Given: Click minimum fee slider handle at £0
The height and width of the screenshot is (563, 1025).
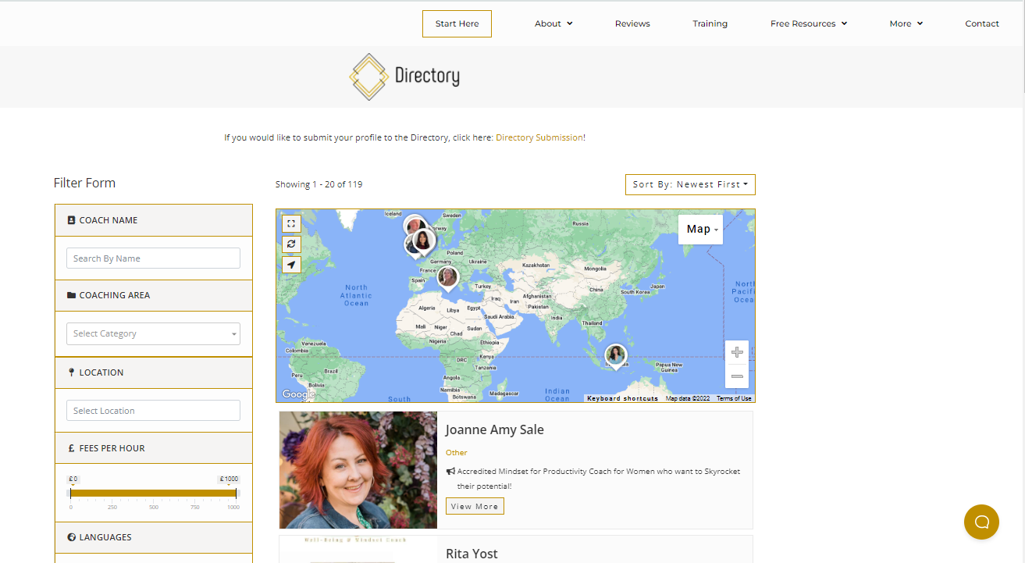Looking at the screenshot, I should [71, 494].
